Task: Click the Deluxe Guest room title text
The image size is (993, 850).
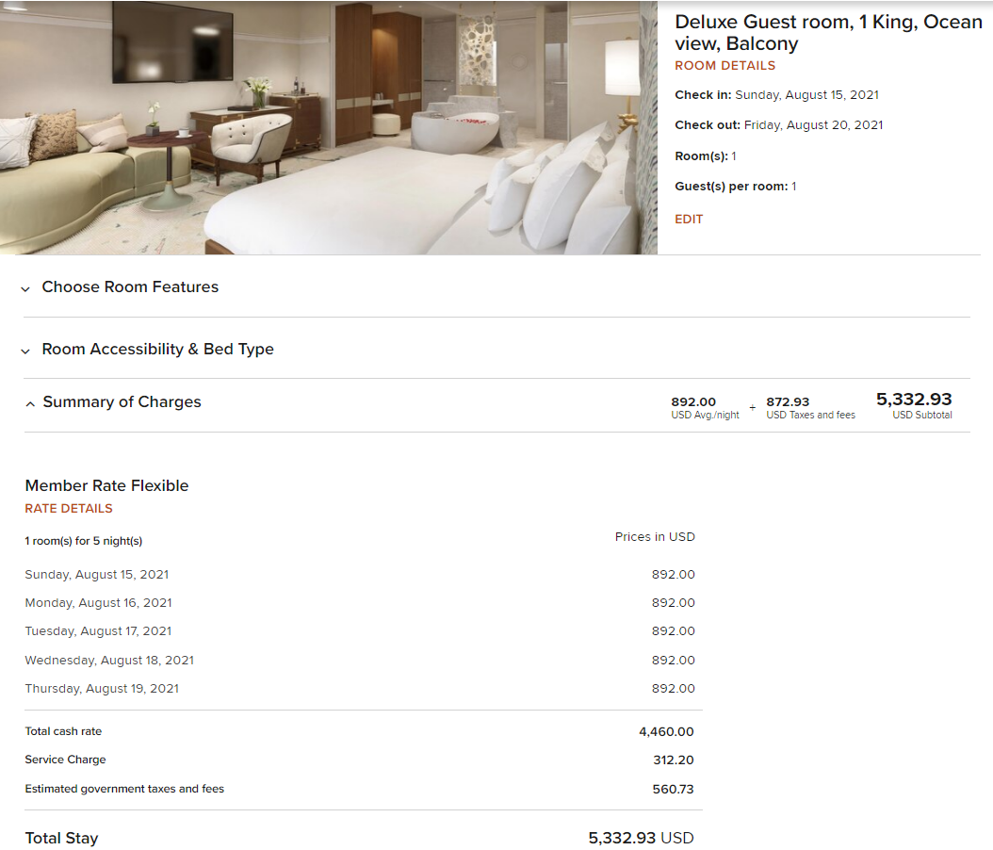Action: (x=828, y=32)
